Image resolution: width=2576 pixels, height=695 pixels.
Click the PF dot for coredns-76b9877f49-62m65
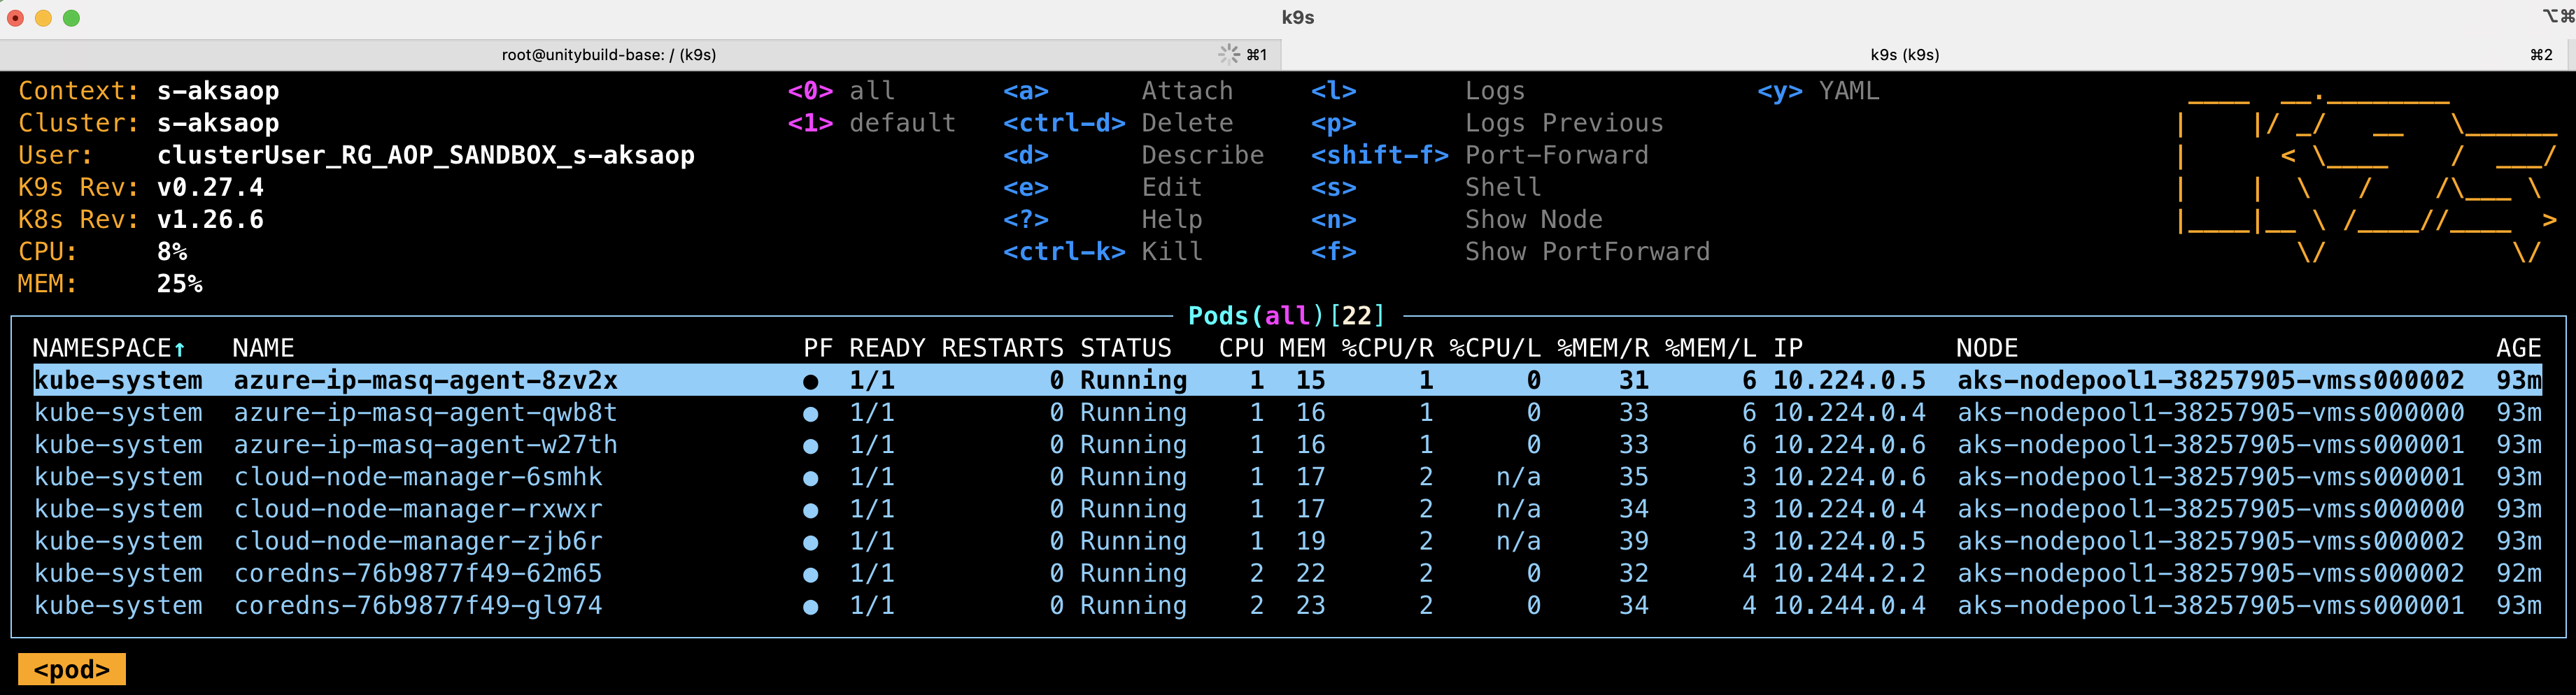(810, 574)
